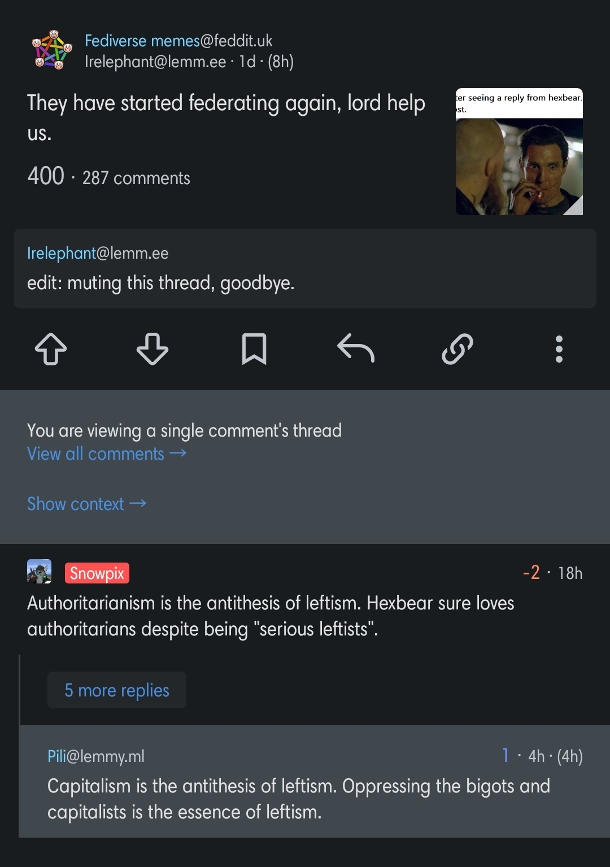
Task: Open Snowpix user avatar
Action: pyautogui.click(x=40, y=572)
